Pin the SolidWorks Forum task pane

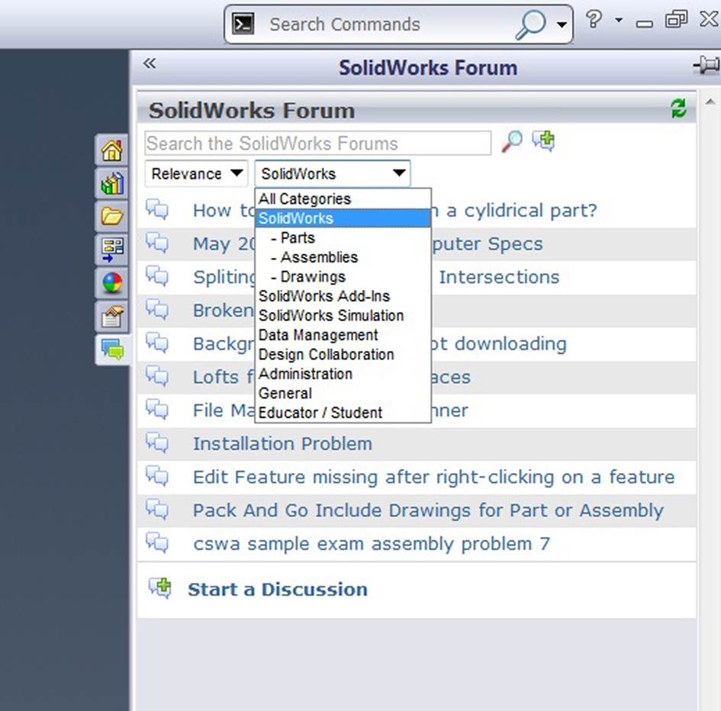[705, 66]
